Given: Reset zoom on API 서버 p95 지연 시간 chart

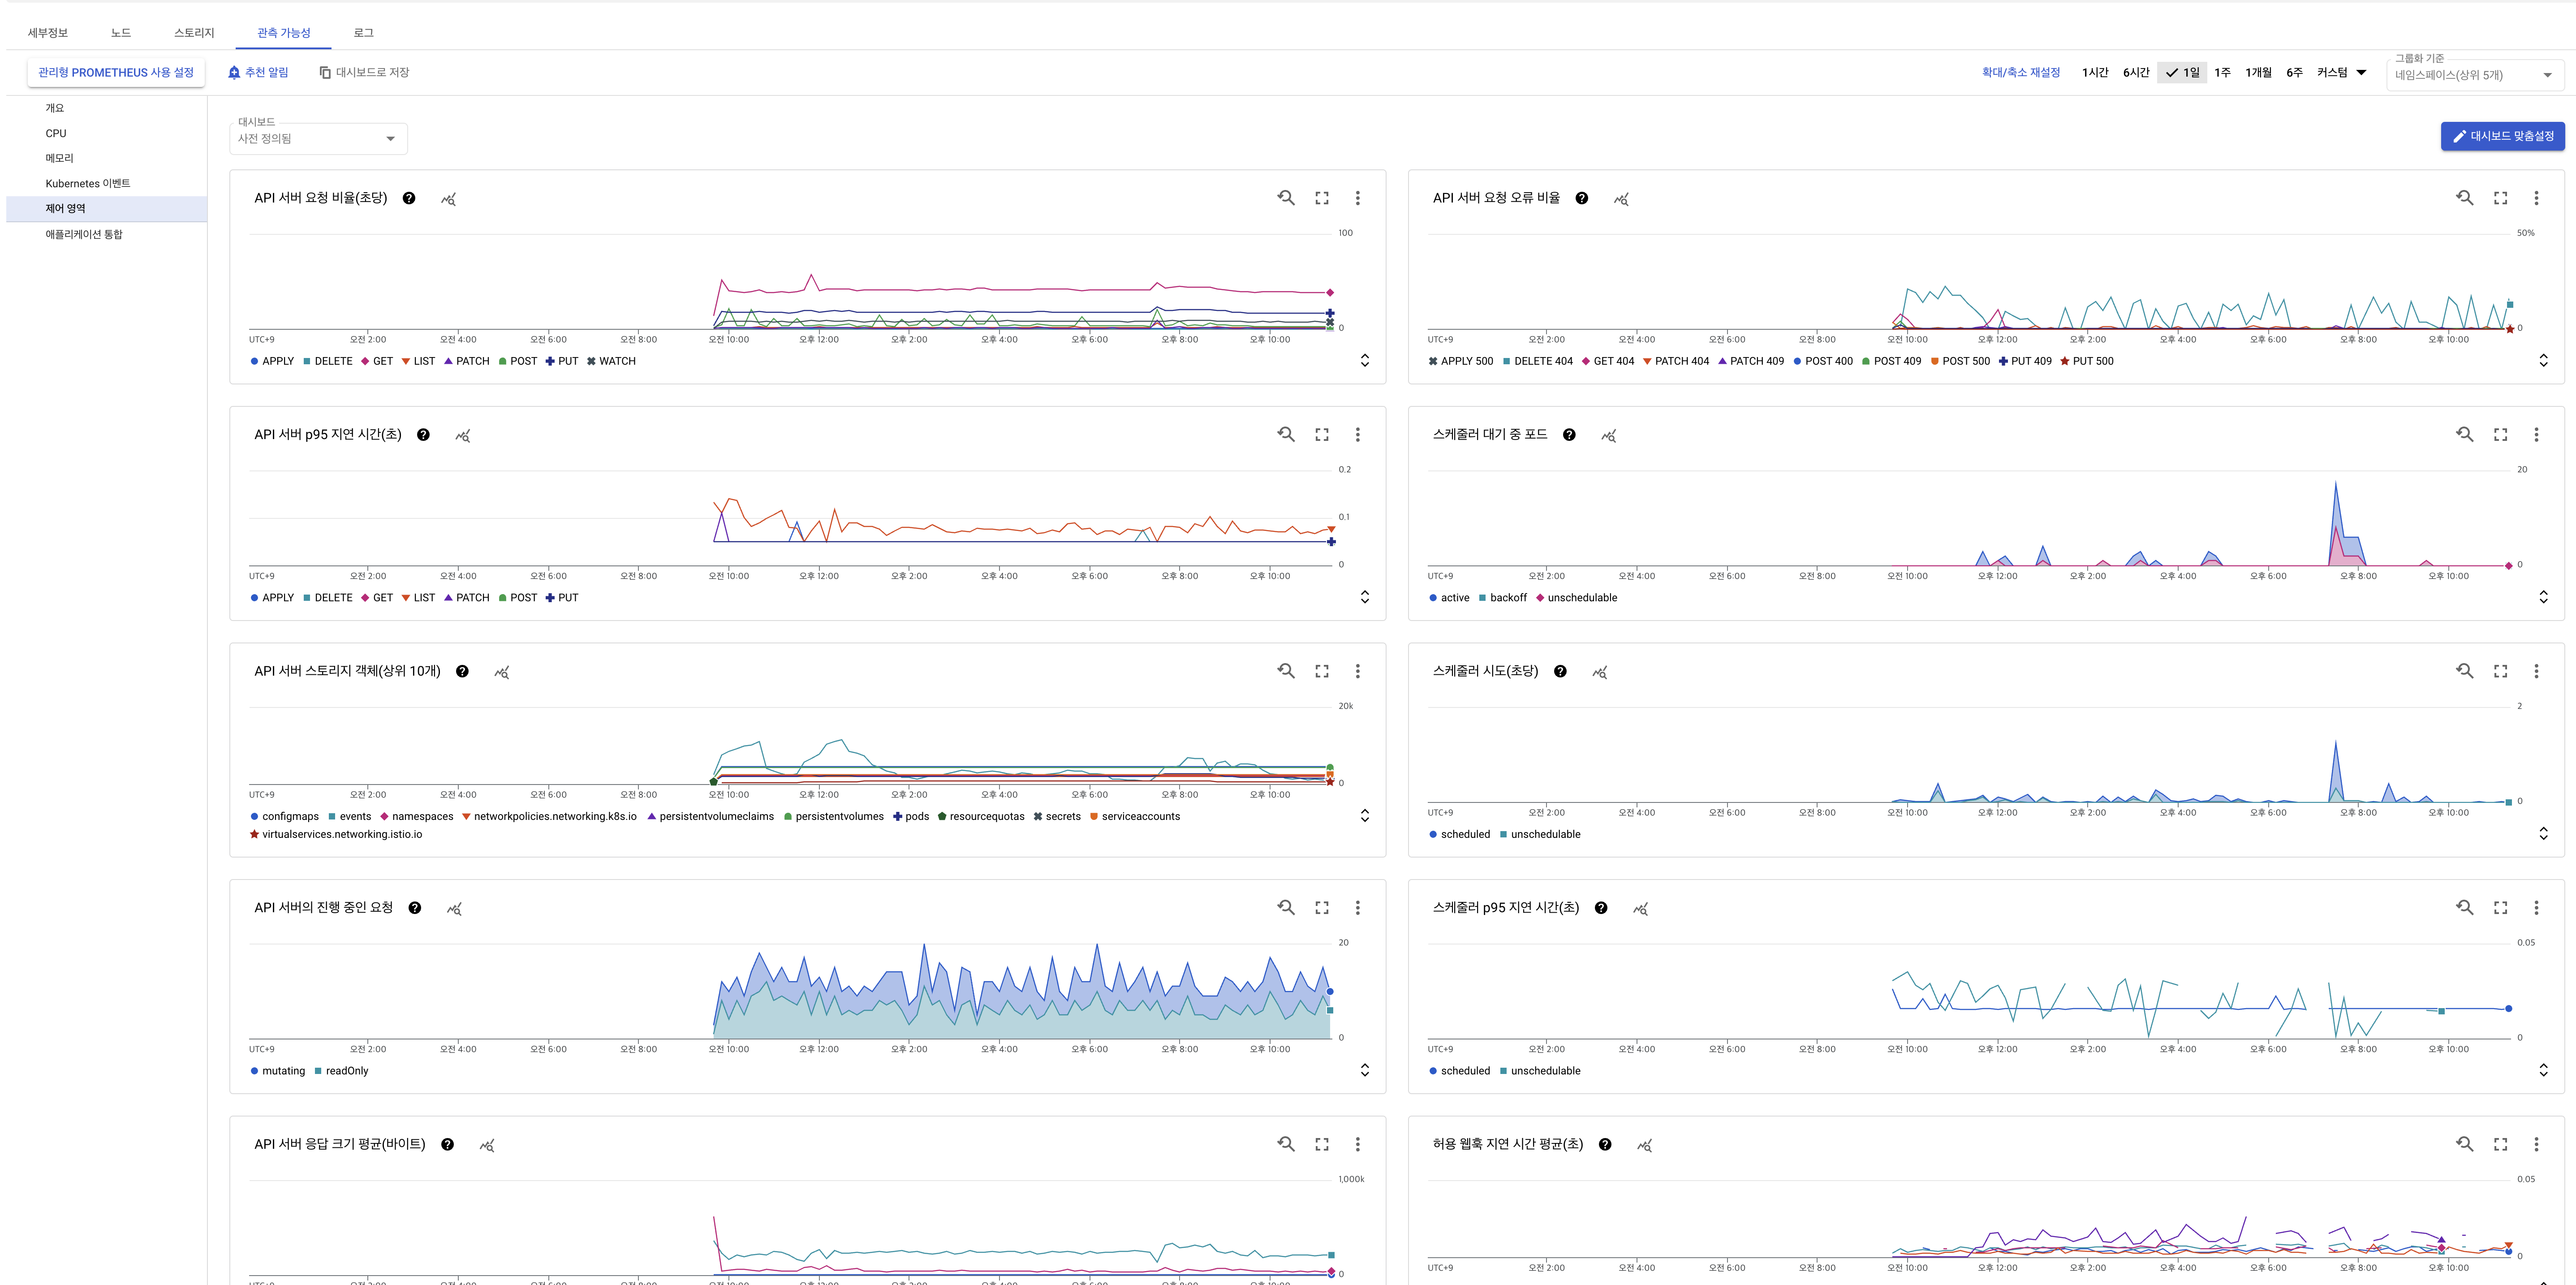Looking at the screenshot, I should click(x=1286, y=434).
